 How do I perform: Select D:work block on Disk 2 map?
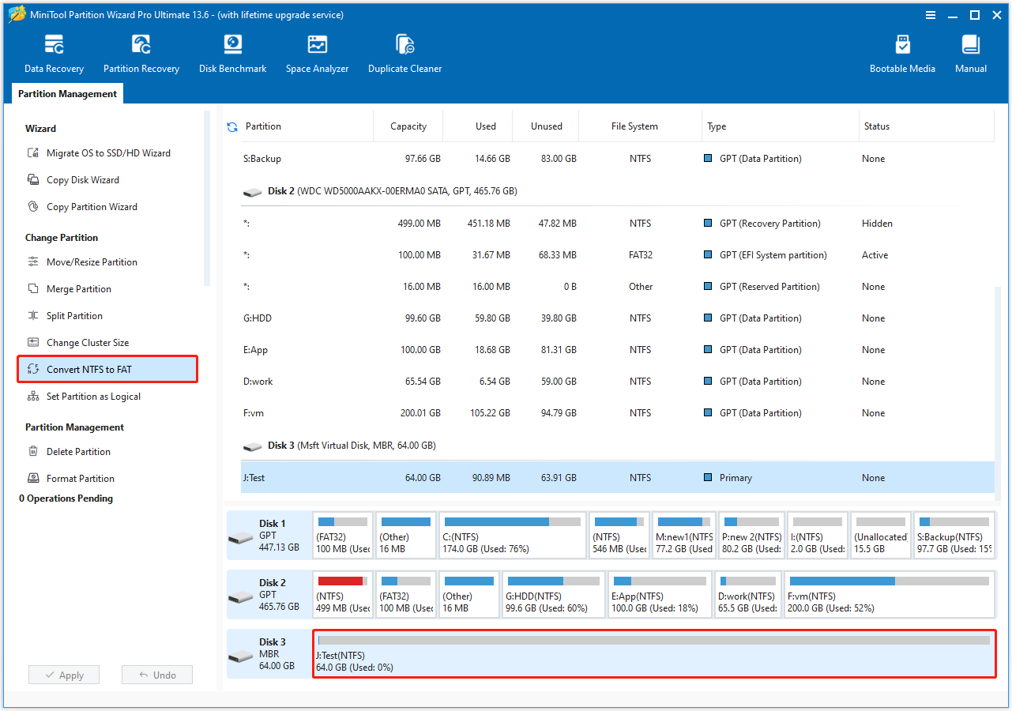(x=748, y=594)
